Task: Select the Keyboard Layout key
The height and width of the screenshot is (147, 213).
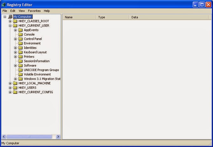Action: 35,52
